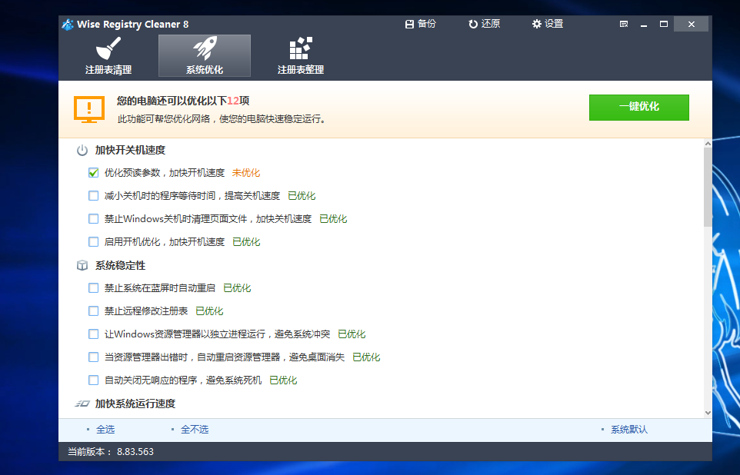Check 禁止系统在蓝屏时自动重启
This screenshot has width=740, height=475.
tap(93, 287)
